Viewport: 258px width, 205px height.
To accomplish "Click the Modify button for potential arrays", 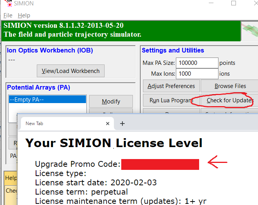I will tap(111, 102).
